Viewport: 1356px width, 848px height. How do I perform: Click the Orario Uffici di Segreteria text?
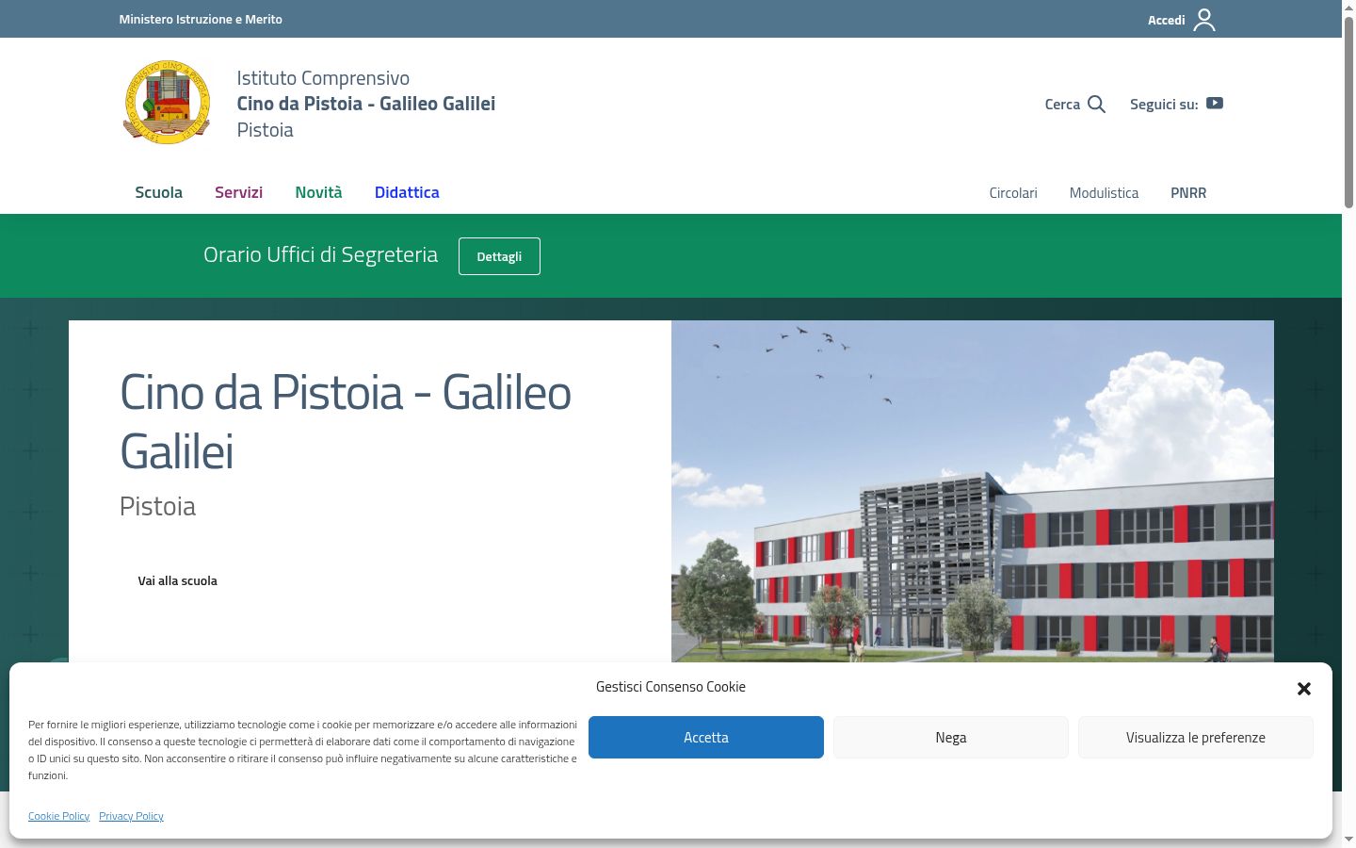[x=320, y=255]
